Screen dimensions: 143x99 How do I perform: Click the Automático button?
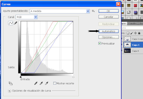coord(108,31)
